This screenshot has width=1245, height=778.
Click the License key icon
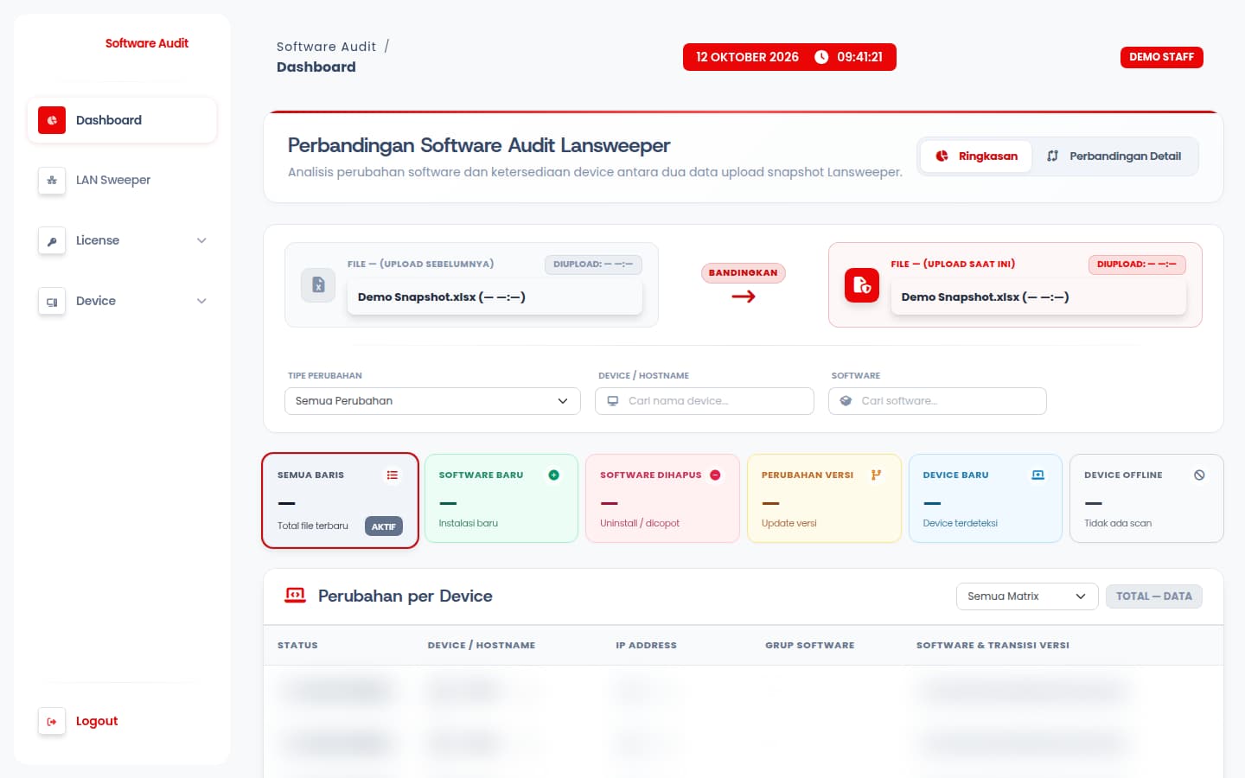tap(52, 240)
